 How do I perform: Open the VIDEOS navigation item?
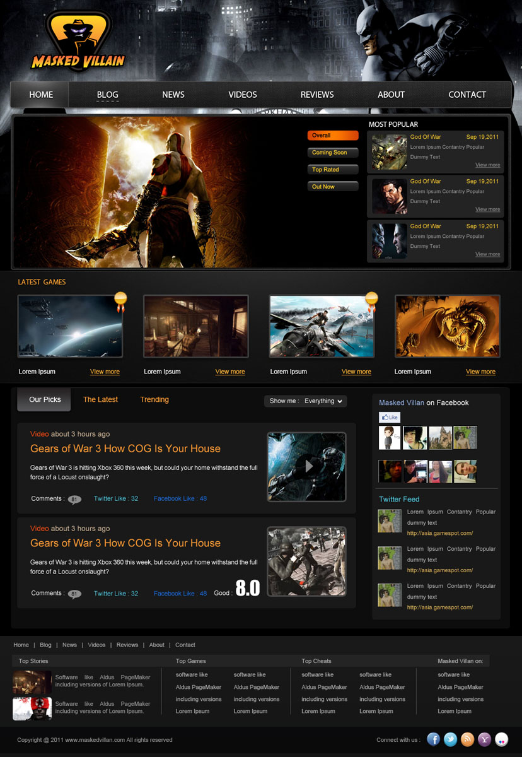coord(243,95)
